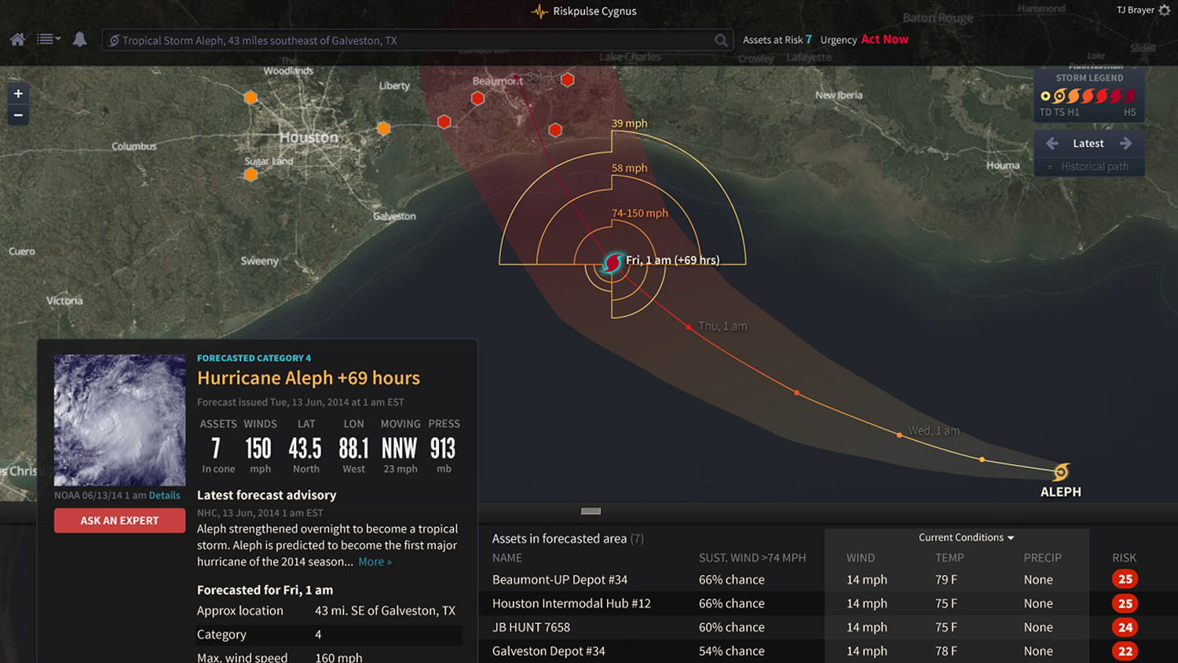This screenshot has width=1178, height=663.
Task: Click the Latest forecast label
Action: (x=1088, y=143)
